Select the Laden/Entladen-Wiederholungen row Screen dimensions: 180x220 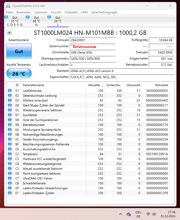click(x=88, y=188)
